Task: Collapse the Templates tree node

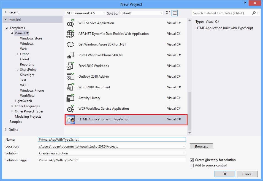Action: [7, 28]
